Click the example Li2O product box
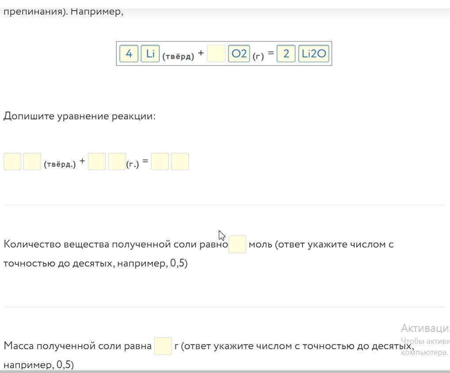The width and height of the screenshot is (450, 373). [314, 54]
